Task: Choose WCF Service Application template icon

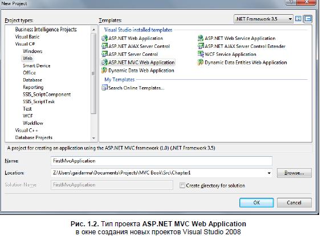Action: 201,54
